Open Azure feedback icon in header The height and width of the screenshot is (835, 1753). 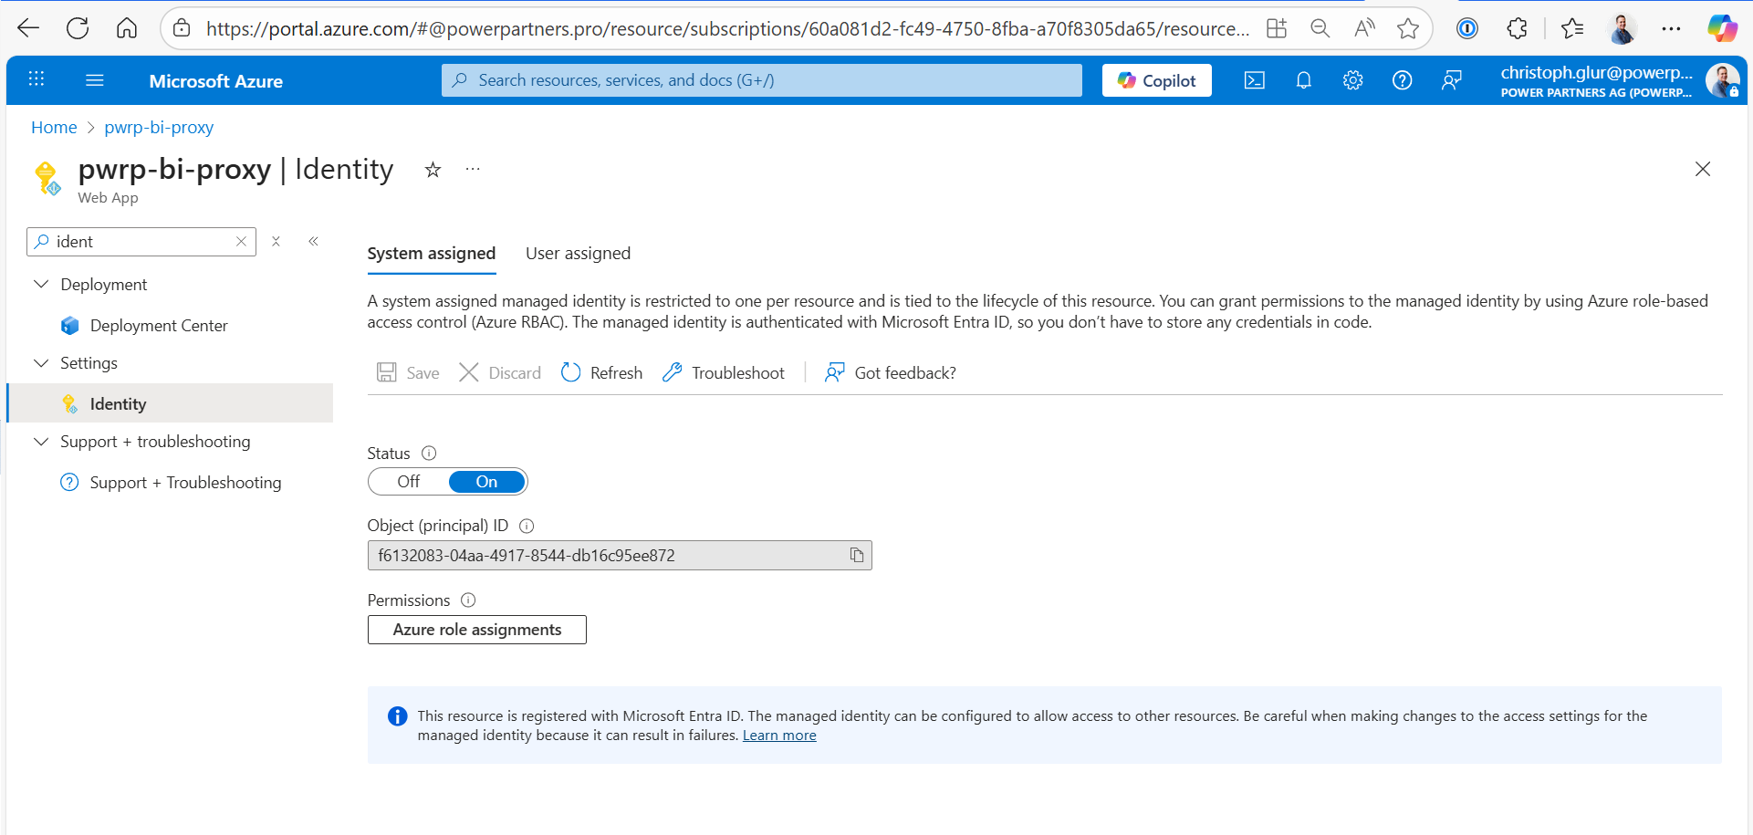click(x=1452, y=80)
